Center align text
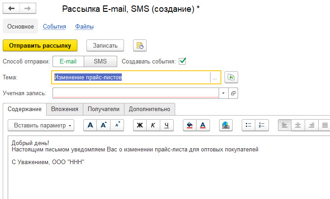 [x=298, y=125]
